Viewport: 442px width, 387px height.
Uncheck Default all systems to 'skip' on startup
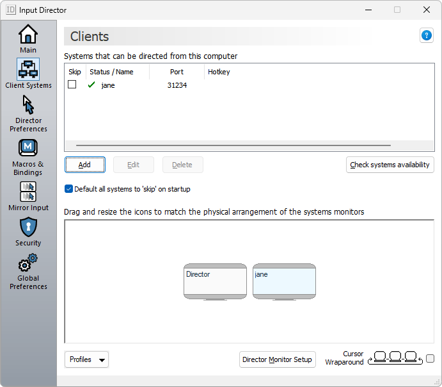click(69, 189)
